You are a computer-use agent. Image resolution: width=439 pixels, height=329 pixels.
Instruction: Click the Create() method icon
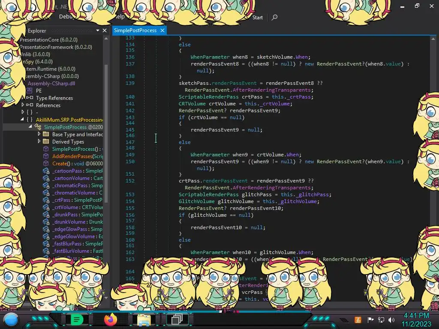tap(46, 163)
